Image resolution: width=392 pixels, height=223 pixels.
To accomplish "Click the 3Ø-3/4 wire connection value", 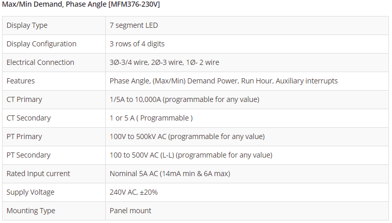I will [x=164, y=62].
